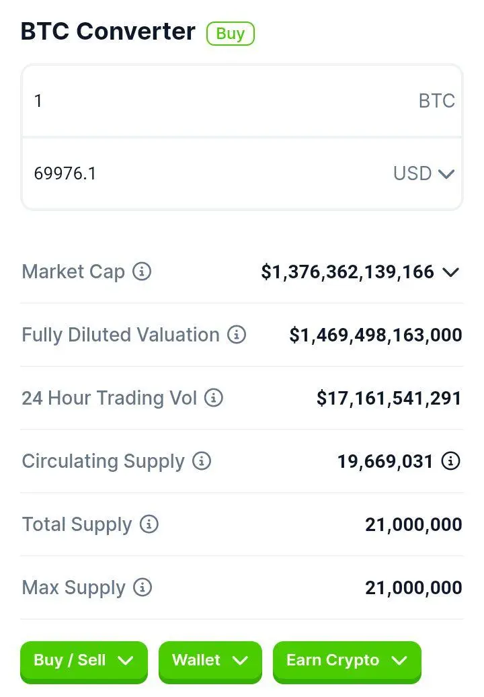Screen dimensions: 484x697
Task: Click the BTC Converter heading
Action: pyautogui.click(x=108, y=32)
